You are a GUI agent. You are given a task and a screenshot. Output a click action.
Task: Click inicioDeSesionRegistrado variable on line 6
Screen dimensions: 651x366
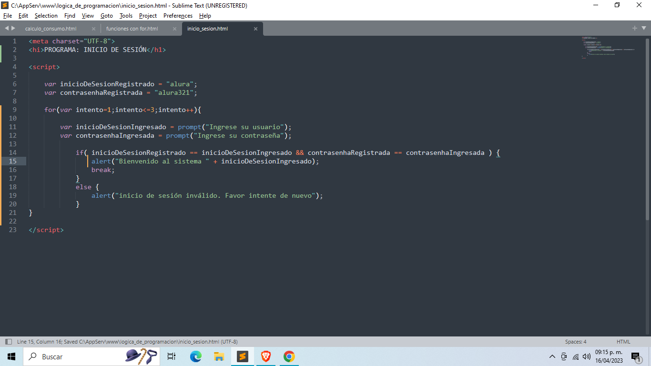(x=107, y=84)
